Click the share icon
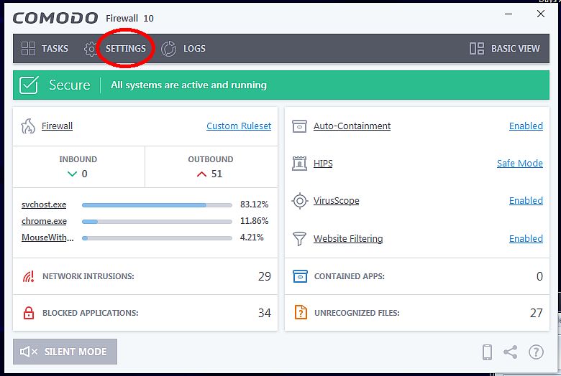The height and width of the screenshot is (376, 561). [x=511, y=352]
